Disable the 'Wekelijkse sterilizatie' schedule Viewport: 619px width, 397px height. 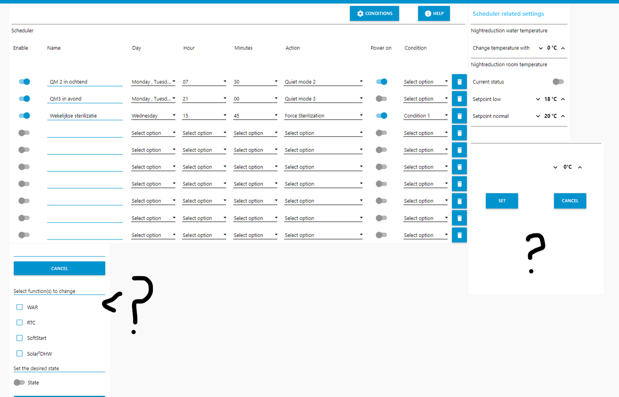[x=24, y=115]
